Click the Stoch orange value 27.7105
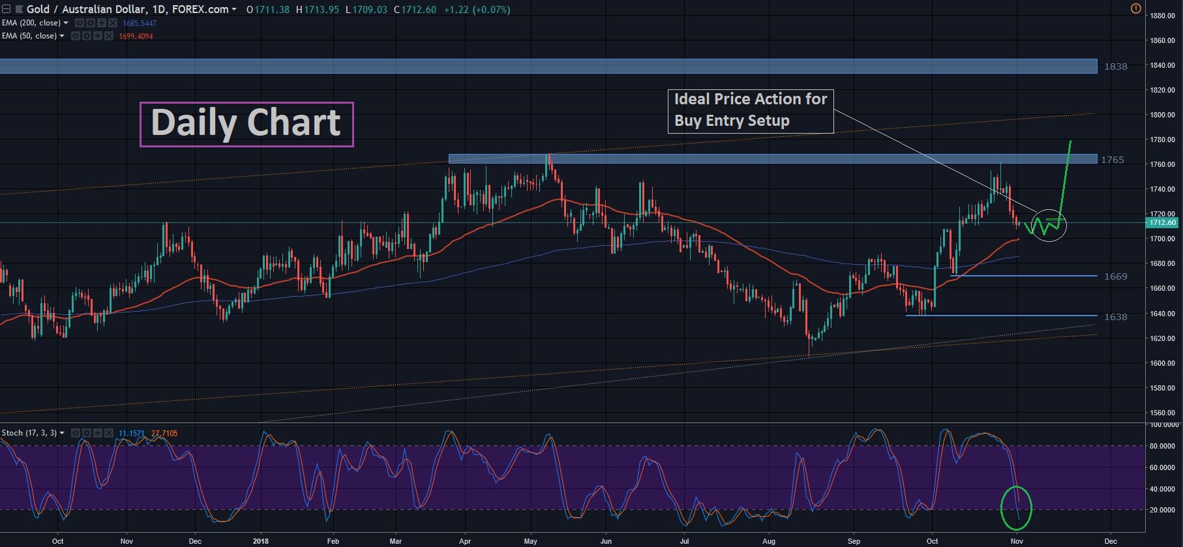The width and height of the screenshot is (1183, 547). 164,433
